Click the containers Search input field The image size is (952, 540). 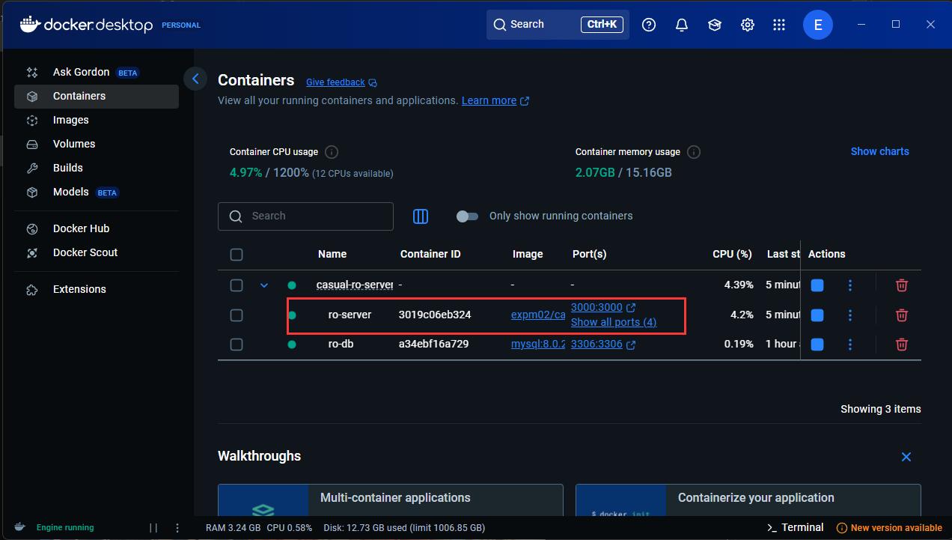click(x=305, y=216)
